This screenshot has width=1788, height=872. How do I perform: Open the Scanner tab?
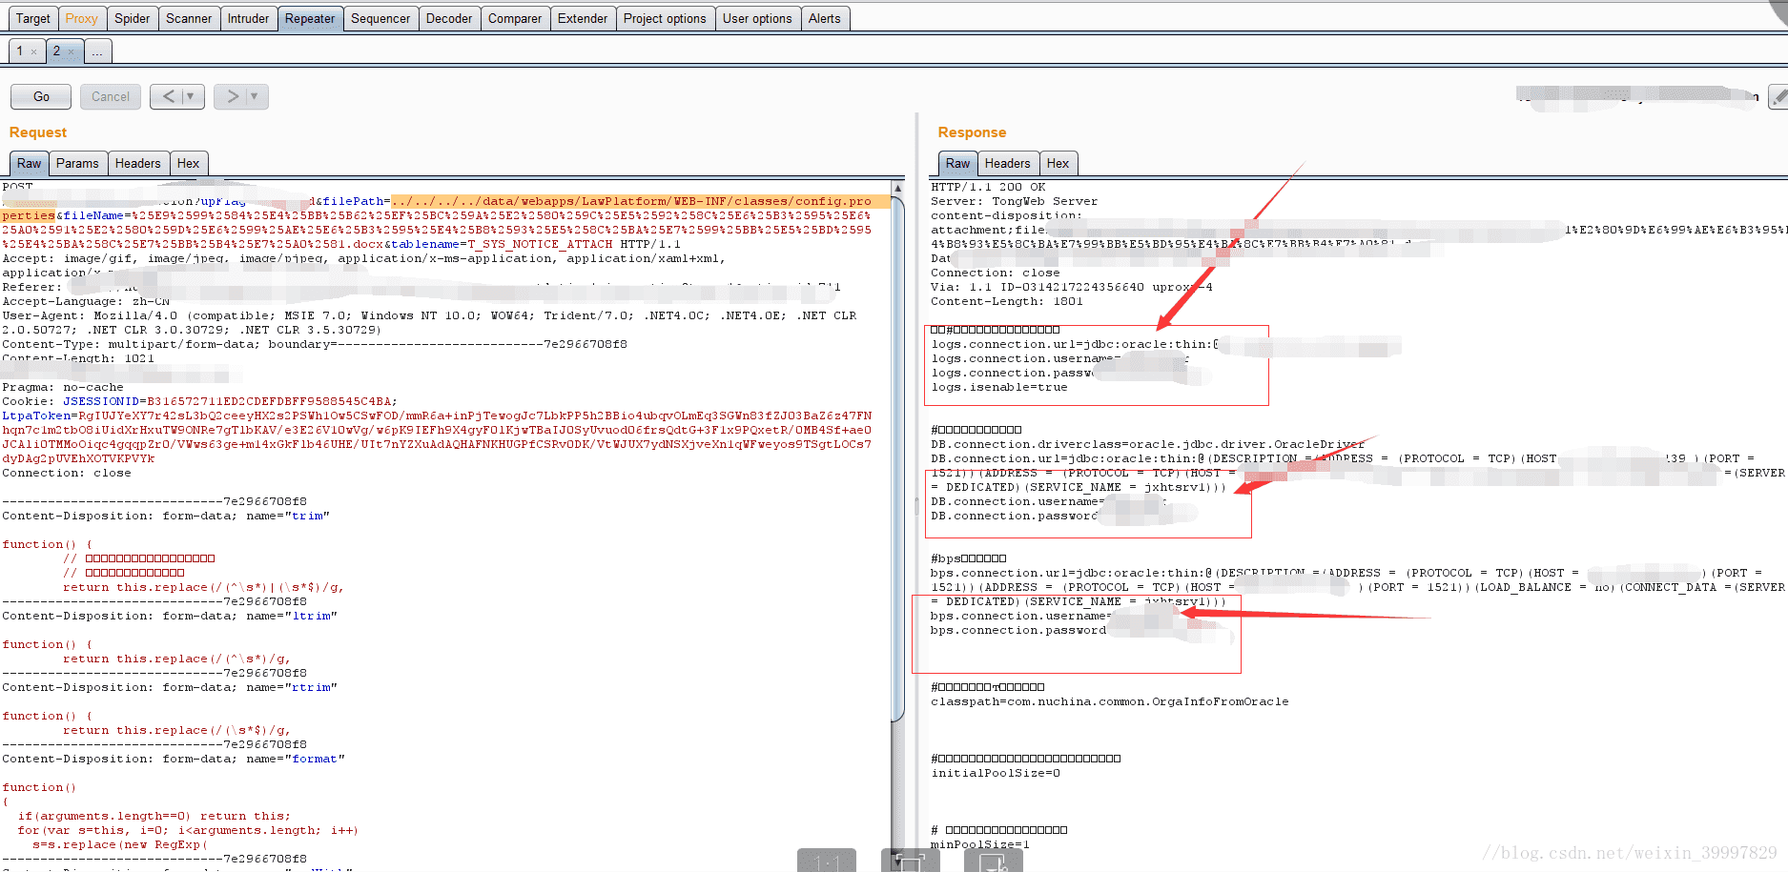[189, 18]
